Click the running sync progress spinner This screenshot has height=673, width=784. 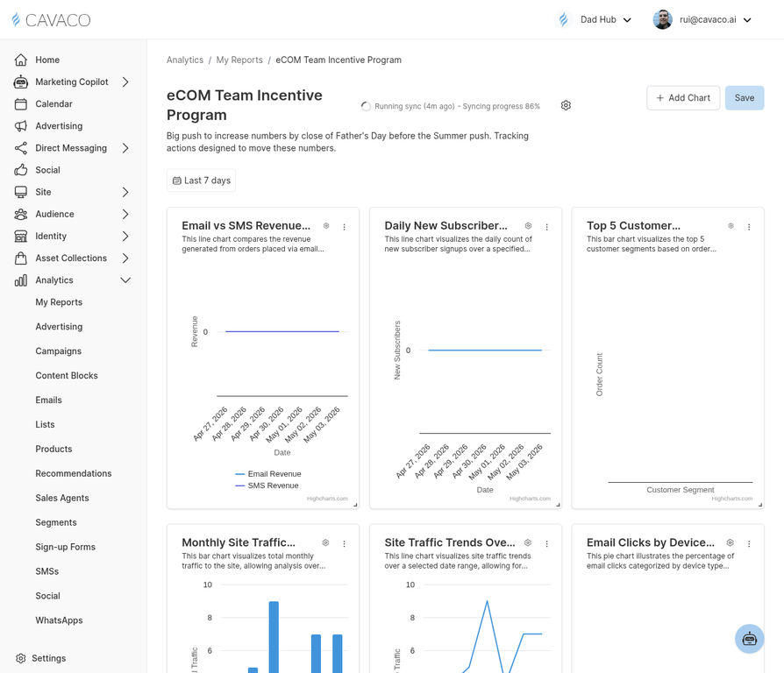[366, 106]
